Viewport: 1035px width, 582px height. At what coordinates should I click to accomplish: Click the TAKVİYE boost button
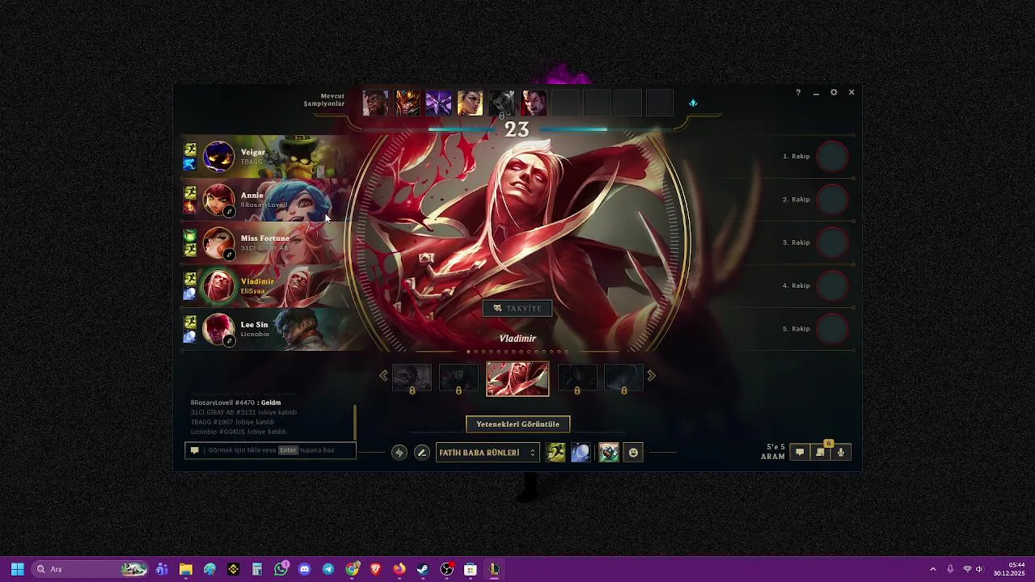pos(517,308)
